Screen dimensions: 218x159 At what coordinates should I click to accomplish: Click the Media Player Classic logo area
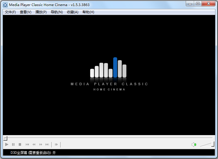(109, 74)
